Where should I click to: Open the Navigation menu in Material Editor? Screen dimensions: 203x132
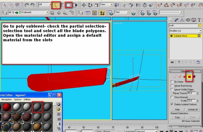[x=6, y=100]
